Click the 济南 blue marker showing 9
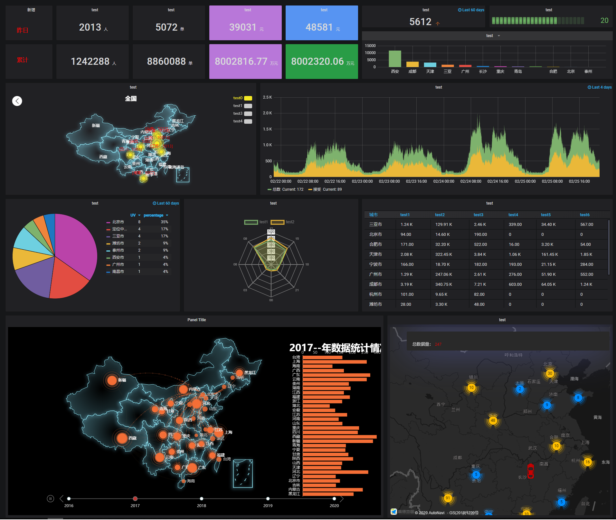This screenshot has width=616, height=520. pos(547,405)
